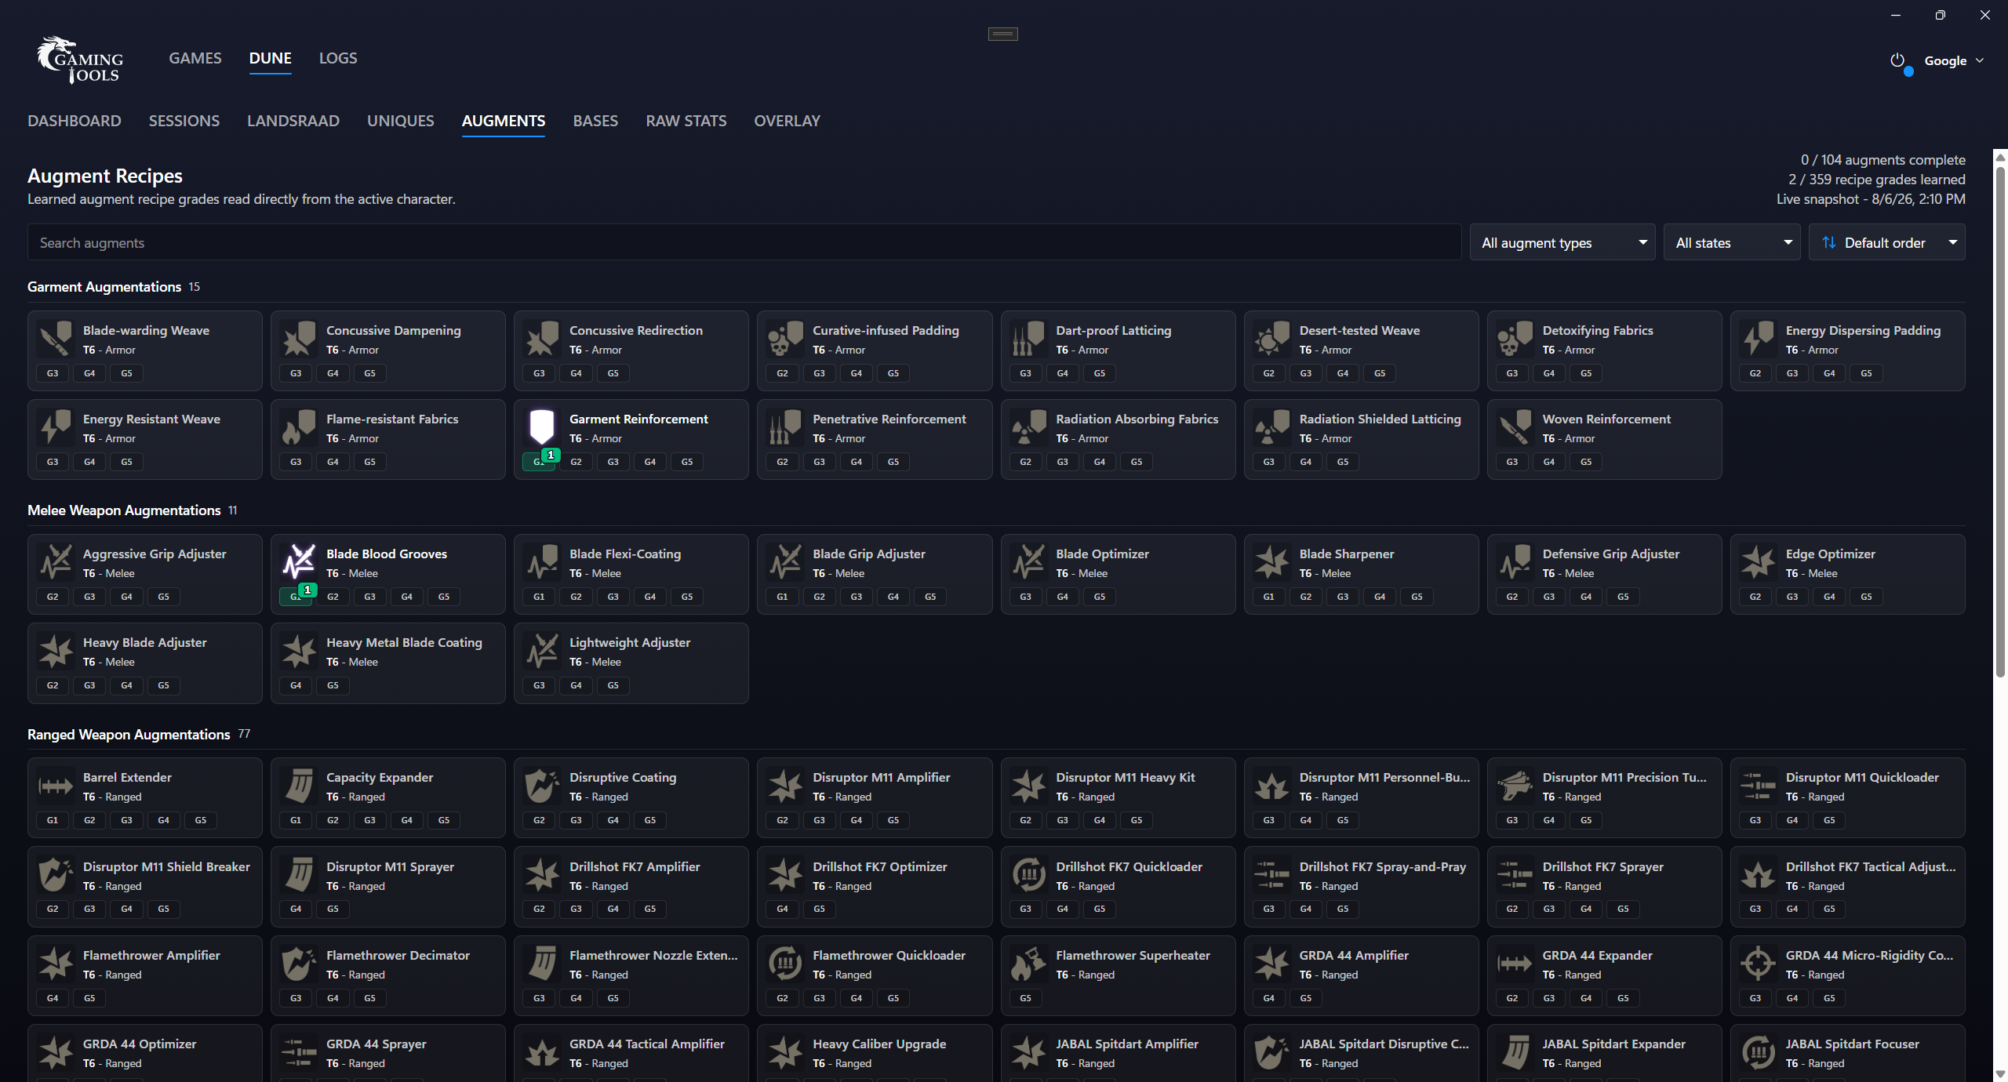Click the Gaming Tools dragon logo

tap(79, 60)
